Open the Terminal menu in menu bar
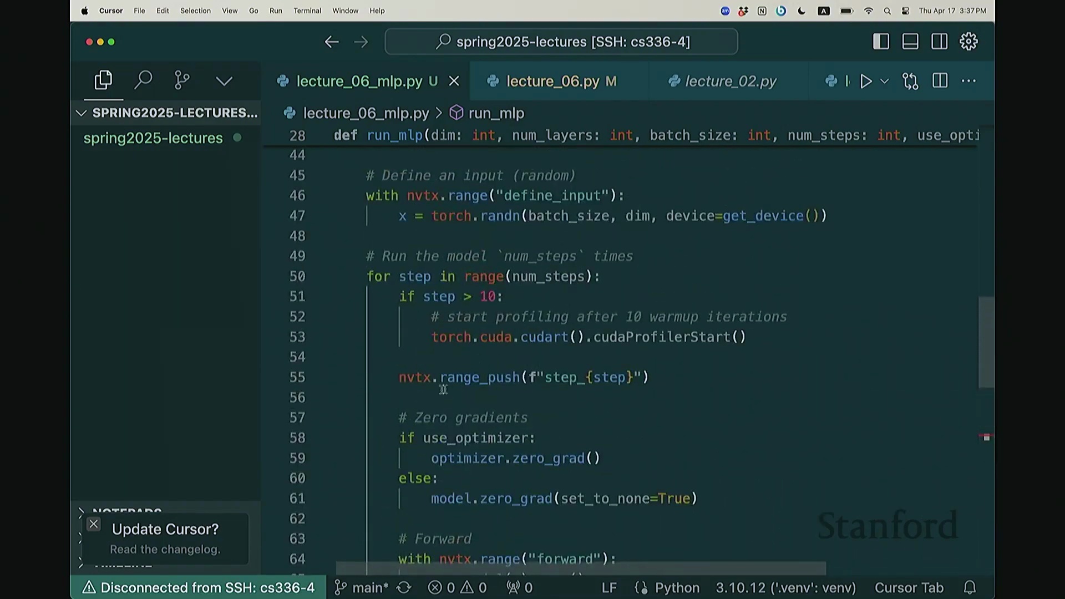Viewport: 1065px width, 599px height. [307, 11]
